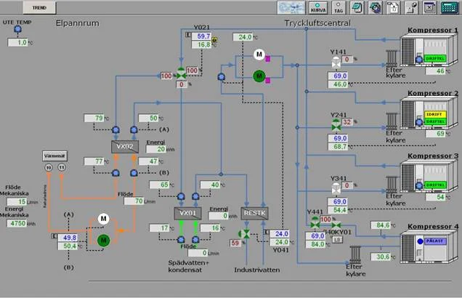Click the circle marker numbered 10
Viewport: 462px width, 298px height.
49,168
